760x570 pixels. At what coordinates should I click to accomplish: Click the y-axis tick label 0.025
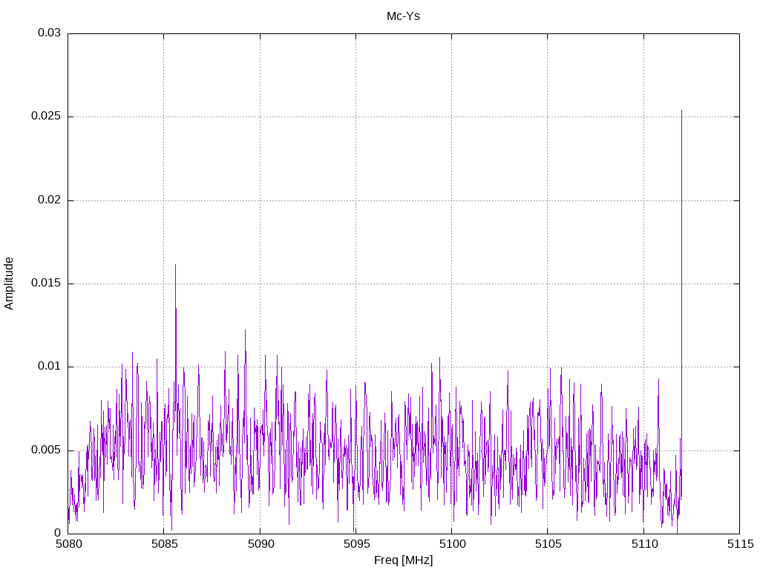(47, 117)
